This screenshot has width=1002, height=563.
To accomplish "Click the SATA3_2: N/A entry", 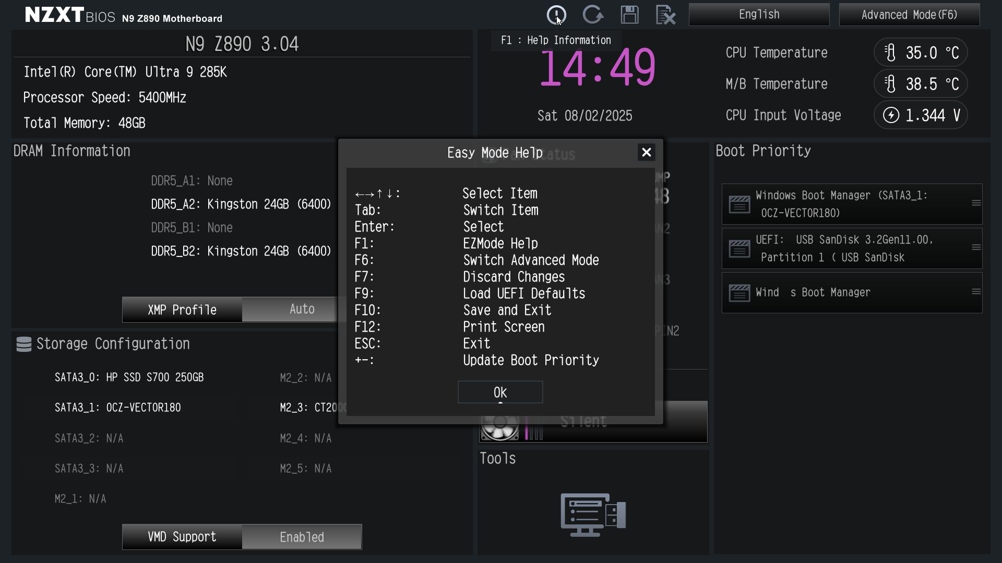I will coord(89,438).
